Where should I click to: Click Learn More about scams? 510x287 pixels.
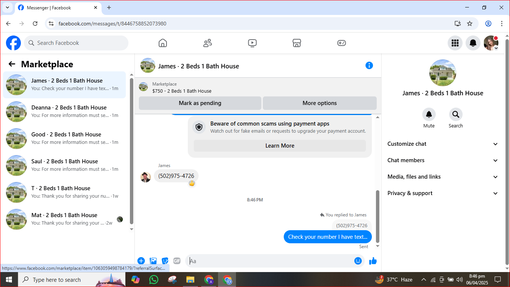[280, 146]
